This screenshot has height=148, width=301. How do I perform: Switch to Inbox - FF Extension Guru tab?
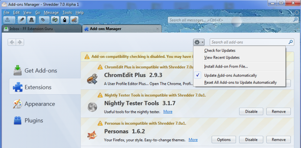pos(42,29)
